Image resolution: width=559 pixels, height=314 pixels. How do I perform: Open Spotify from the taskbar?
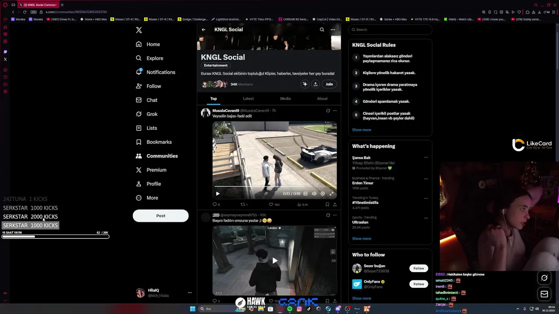point(290,309)
